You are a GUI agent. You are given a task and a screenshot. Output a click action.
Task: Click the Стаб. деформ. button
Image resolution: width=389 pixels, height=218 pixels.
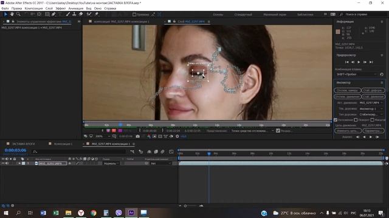click(373, 90)
